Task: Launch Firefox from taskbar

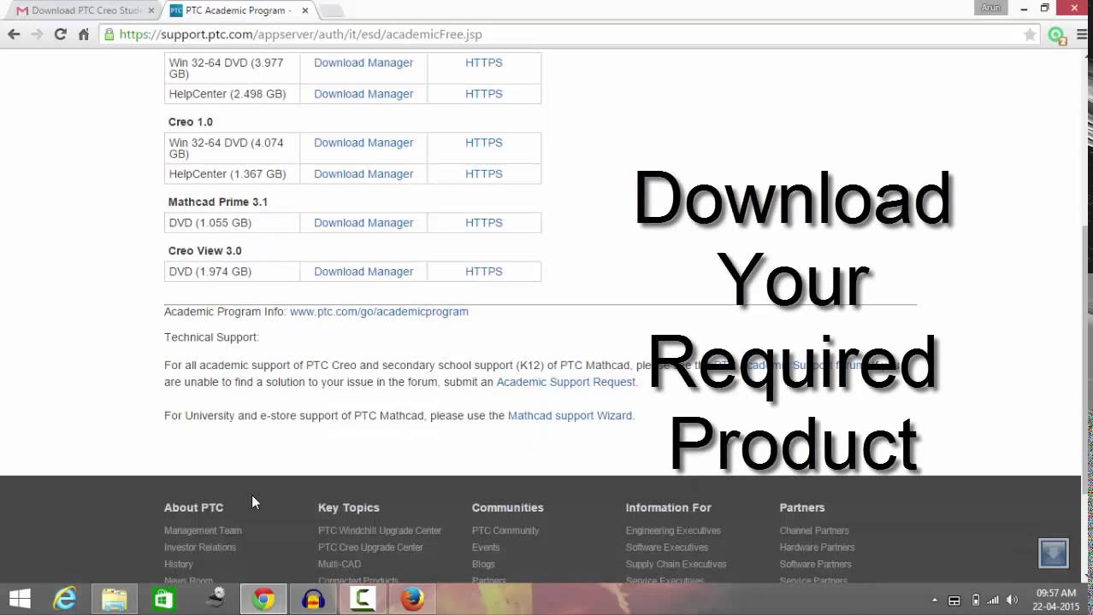Action: point(412,599)
